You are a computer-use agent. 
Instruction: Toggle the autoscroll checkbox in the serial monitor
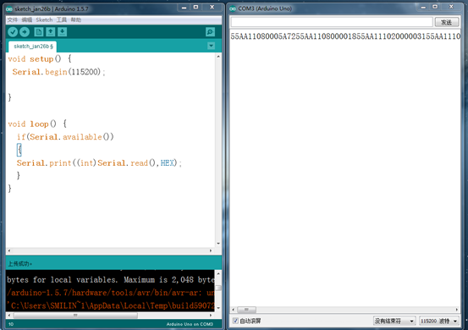(x=235, y=321)
